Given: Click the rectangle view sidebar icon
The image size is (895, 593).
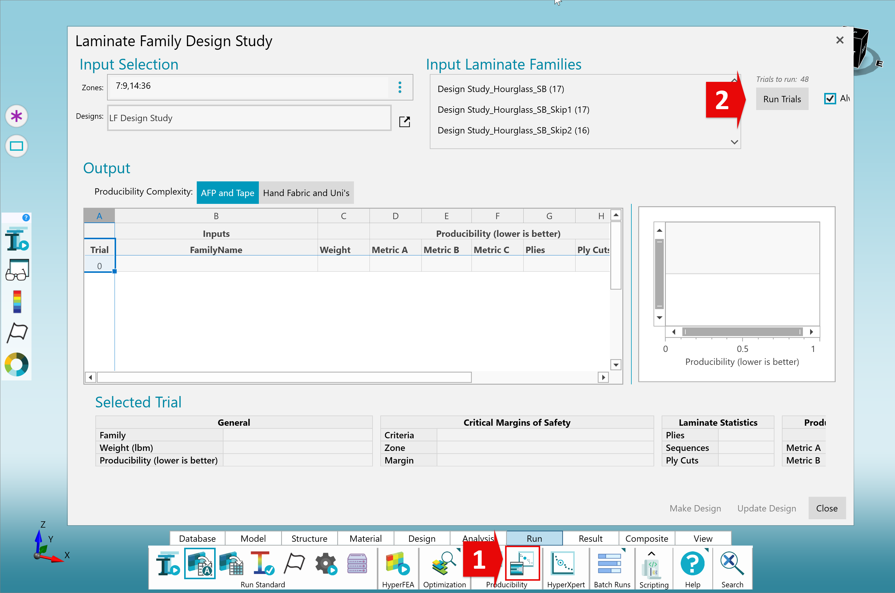Looking at the screenshot, I should [16, 146].
